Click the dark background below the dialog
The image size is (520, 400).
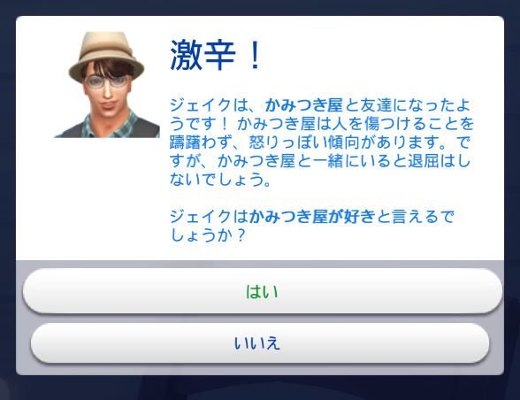pos(260,388)
